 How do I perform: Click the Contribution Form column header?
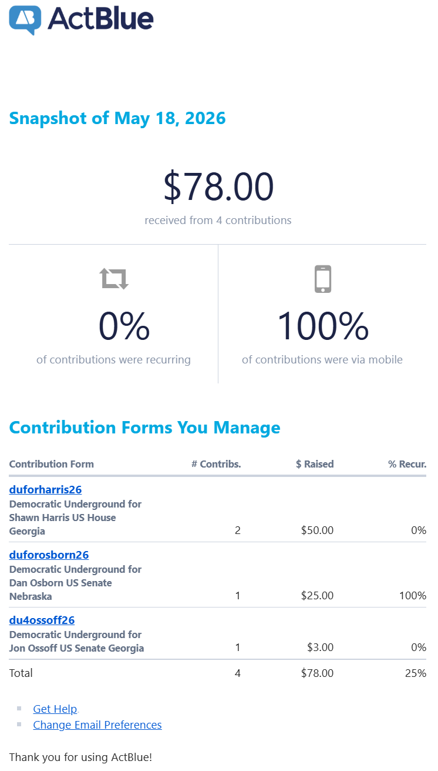pyautogui.click(x=52, y=464)
